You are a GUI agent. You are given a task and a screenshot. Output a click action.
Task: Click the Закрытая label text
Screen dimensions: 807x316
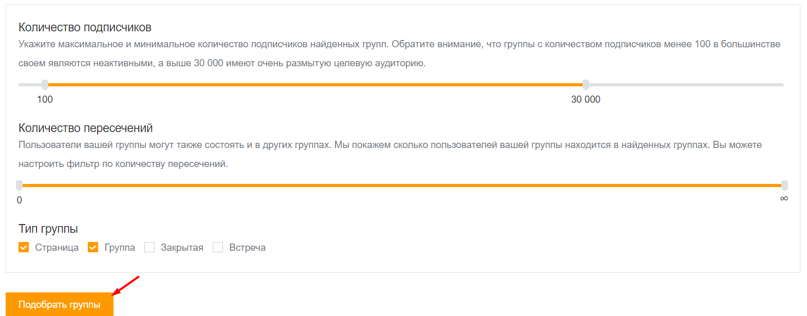coord(182,248)
